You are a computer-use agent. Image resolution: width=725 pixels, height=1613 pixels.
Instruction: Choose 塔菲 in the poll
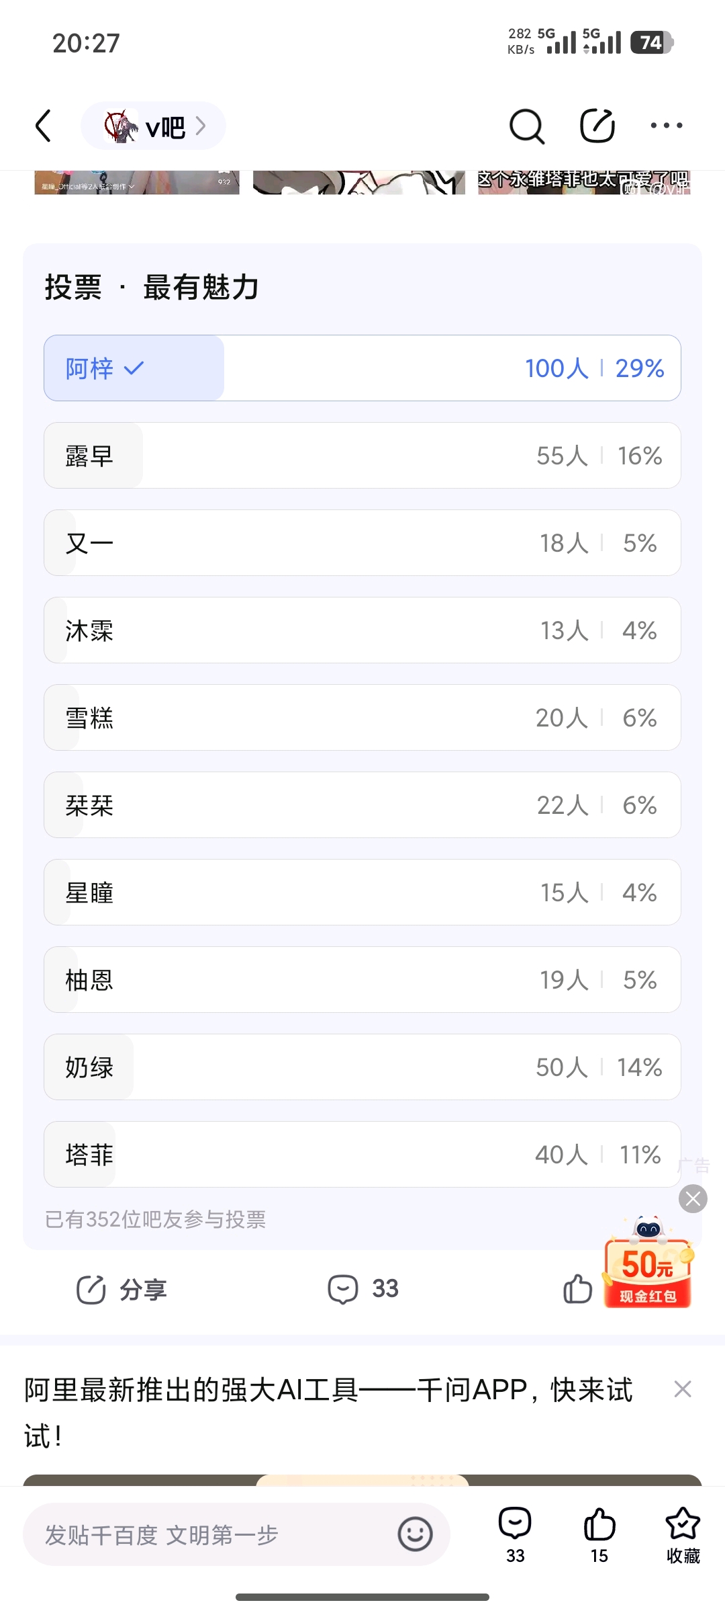tap(362, 1155)
